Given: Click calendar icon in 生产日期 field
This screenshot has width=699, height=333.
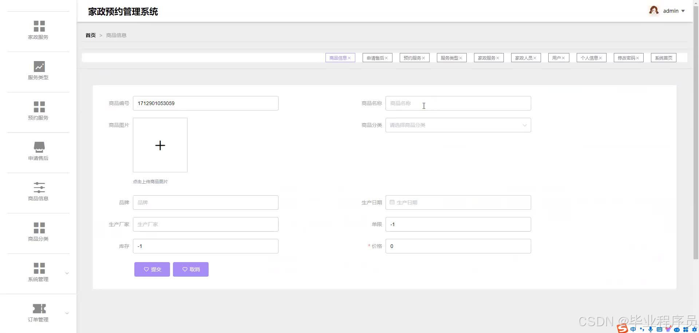Looking at the screenshot, I should (392, 202).
